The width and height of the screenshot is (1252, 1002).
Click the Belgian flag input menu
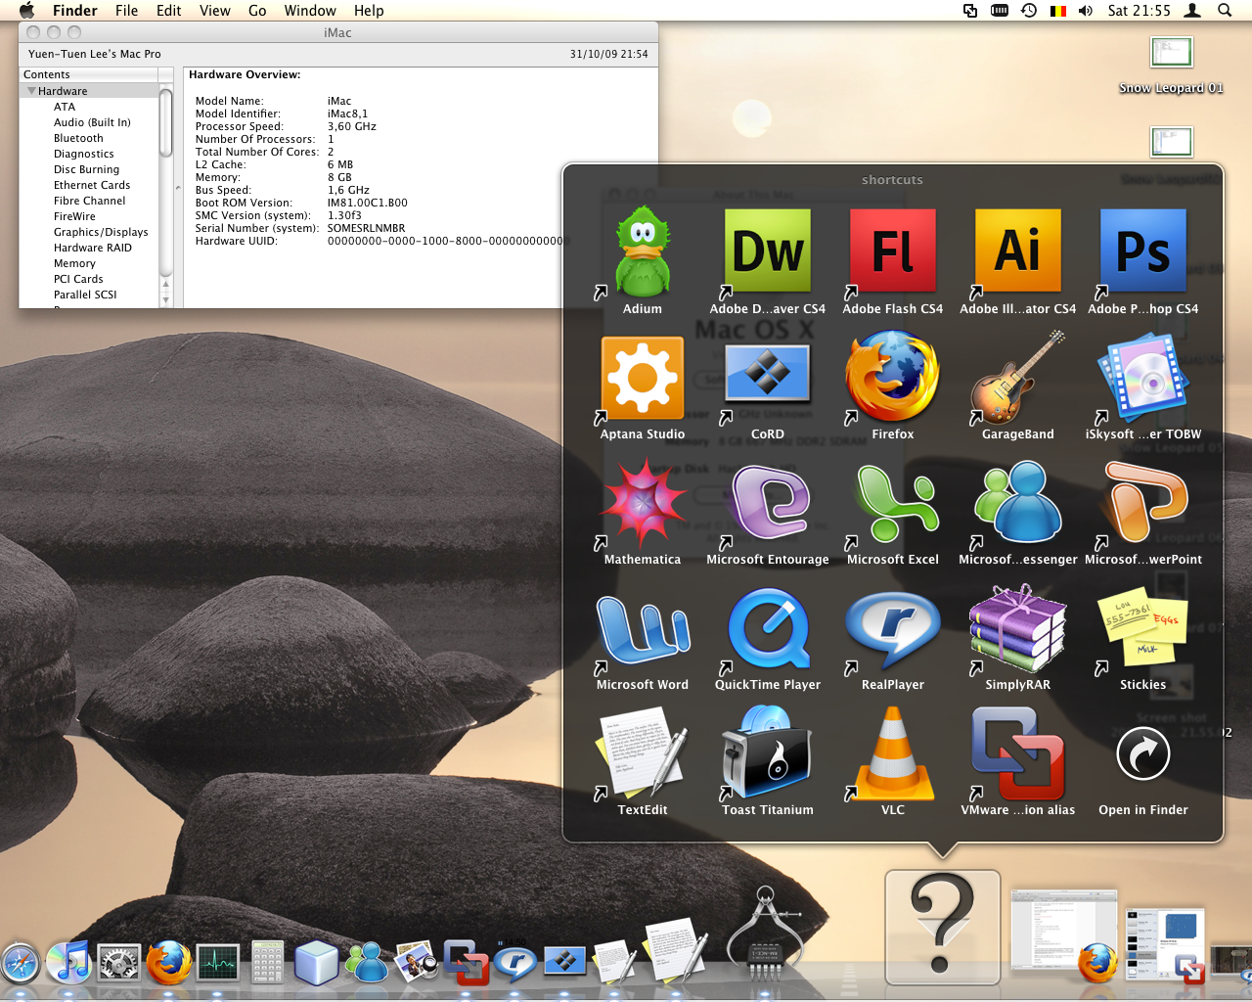1057,11
